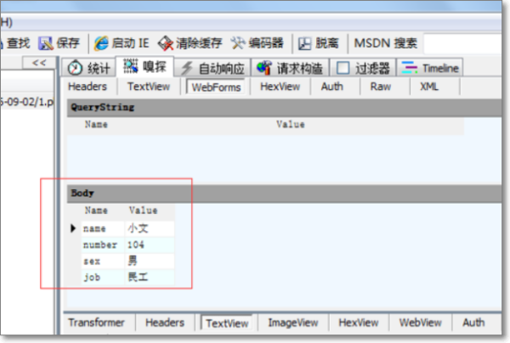Toggle the 过滤器 tab checkbox icon
The height and width of the screenshot is (343, 510).
[343, 68]
